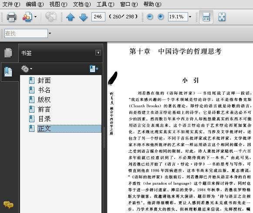Click the expand current bookmark icon

point(94,69)
